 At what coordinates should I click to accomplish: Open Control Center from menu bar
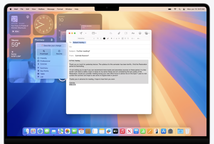pos(184,9)
